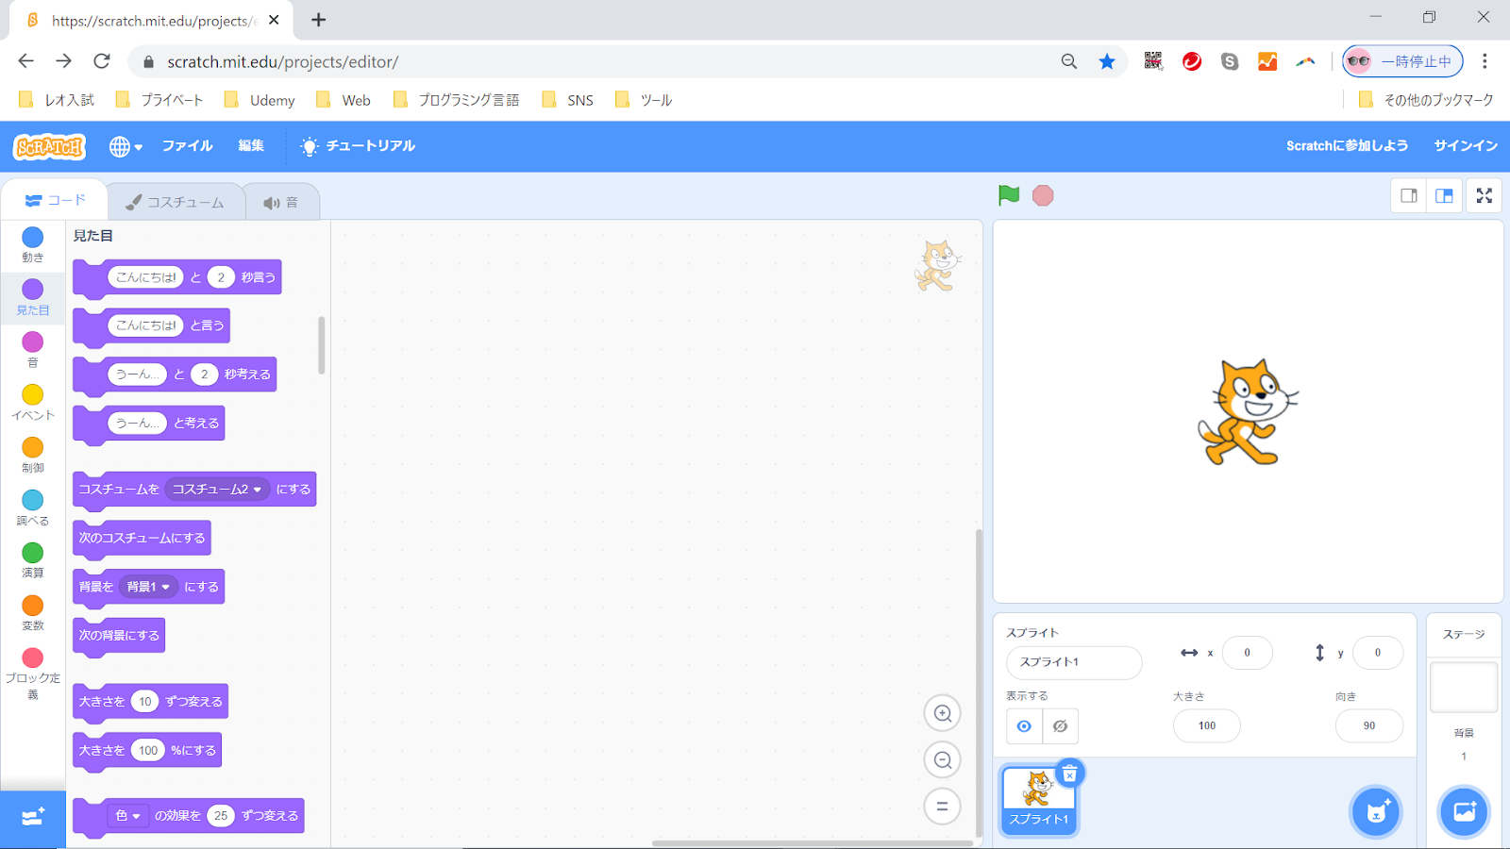Click the 100 field in 大きさを %にする block
The image size is (1510, 849).
point(148,750)
